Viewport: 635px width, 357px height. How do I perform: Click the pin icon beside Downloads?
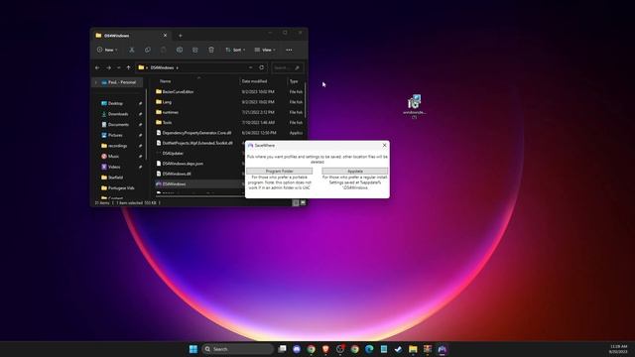point(140,114)
